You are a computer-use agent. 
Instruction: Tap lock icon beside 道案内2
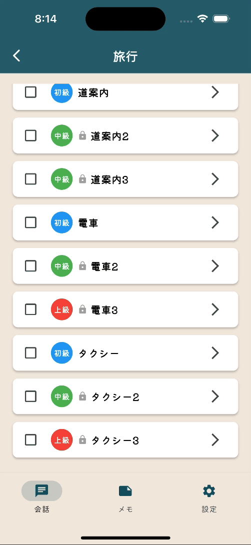(82, 135)
